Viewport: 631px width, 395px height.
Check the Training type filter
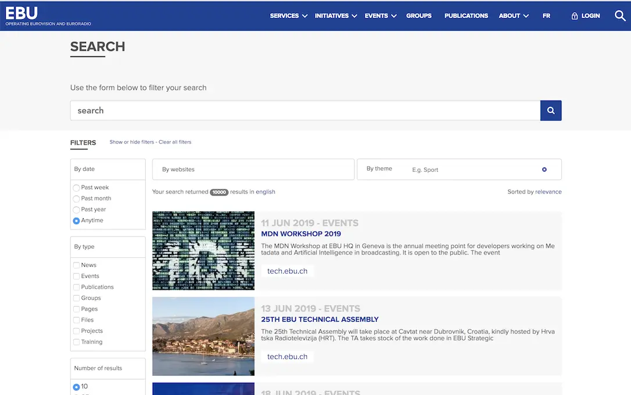(76, 342)
